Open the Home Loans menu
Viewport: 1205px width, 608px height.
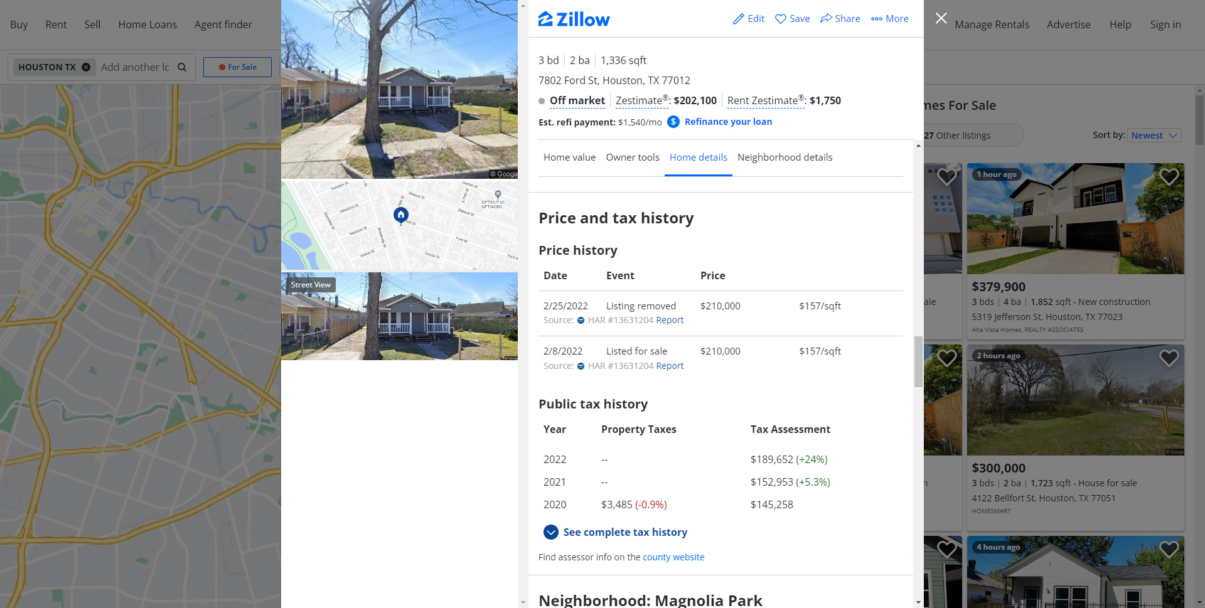click(147, 24)
